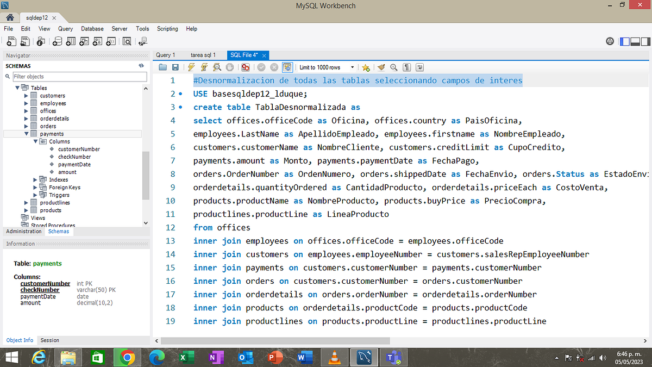Expand the customers table node
The width and height of the screenshot is (652, 367).
(x=26, y=95)
